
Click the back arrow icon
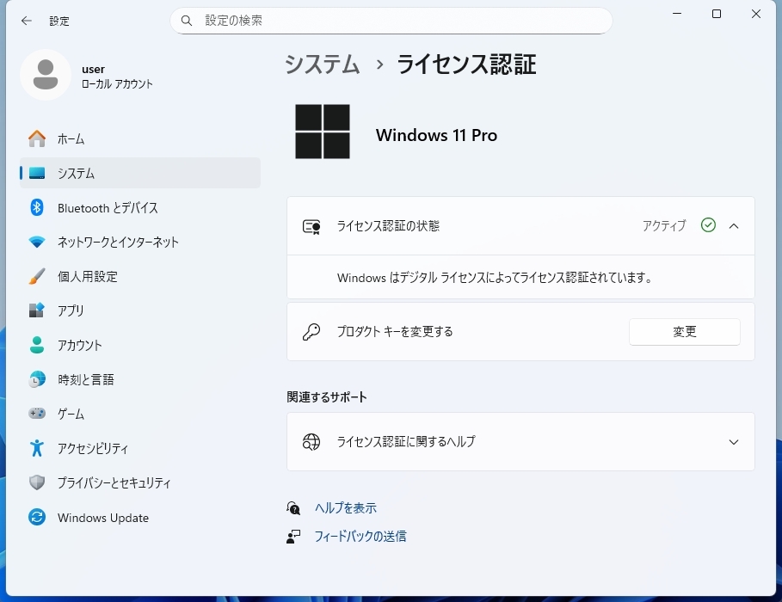tap(27, 21)
